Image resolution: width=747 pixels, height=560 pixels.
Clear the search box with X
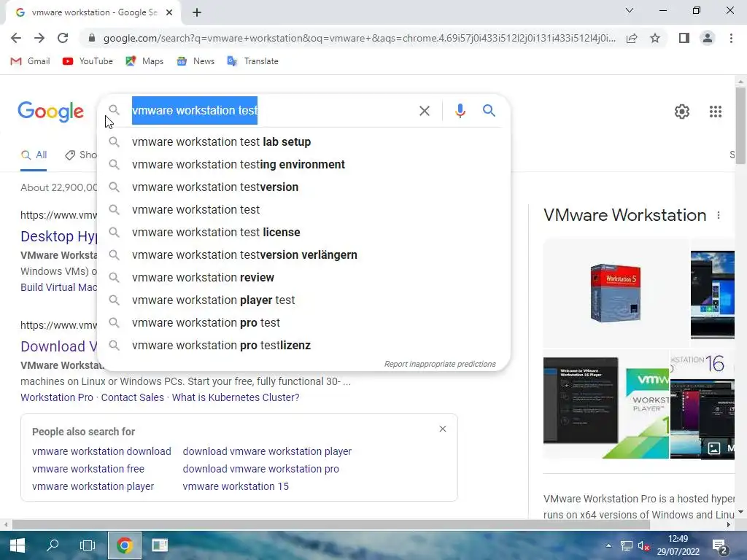[x=425, y=111]
